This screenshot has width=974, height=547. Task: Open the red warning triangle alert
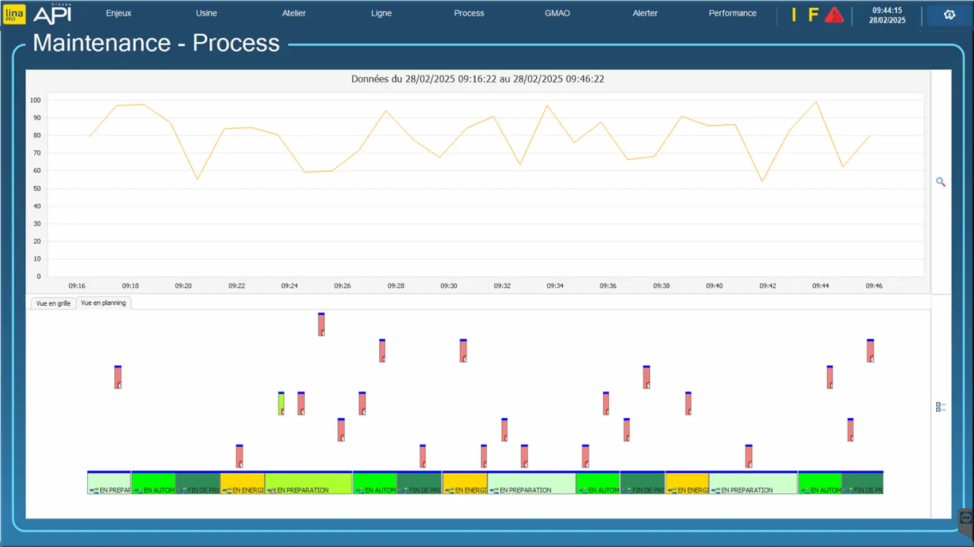click(834, 15)
